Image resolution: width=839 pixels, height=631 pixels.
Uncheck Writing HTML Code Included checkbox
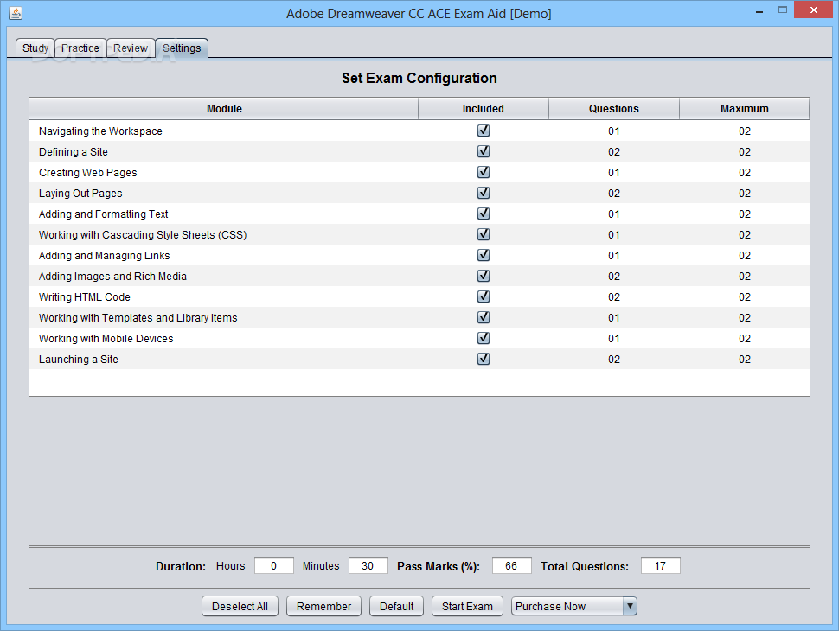tap(484, 296)
